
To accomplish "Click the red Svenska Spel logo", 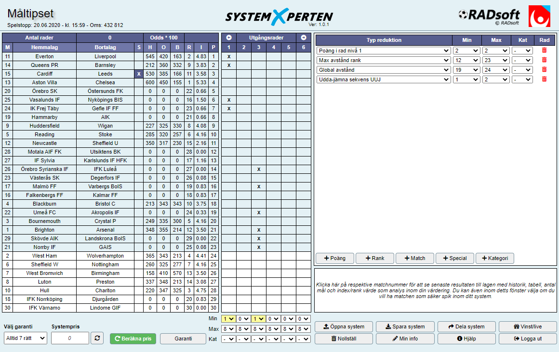I will (x=539, y=17).
